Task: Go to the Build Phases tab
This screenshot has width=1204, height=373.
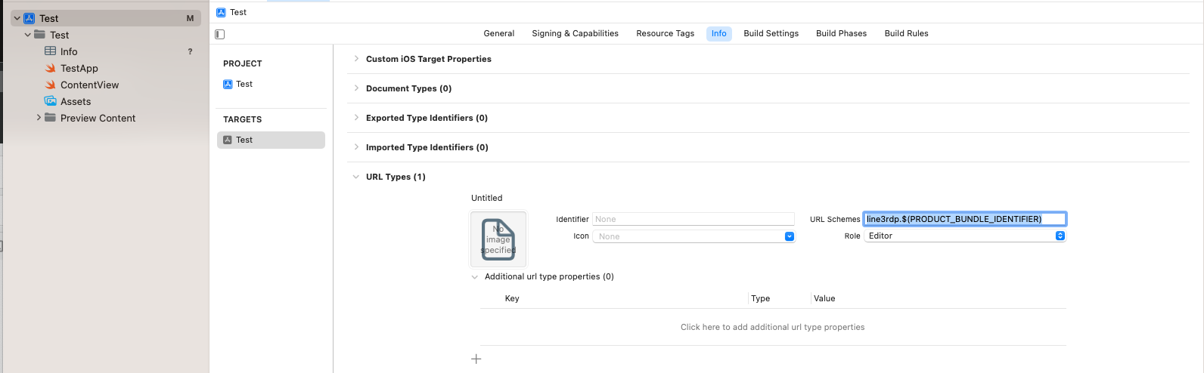Action: 841,33
